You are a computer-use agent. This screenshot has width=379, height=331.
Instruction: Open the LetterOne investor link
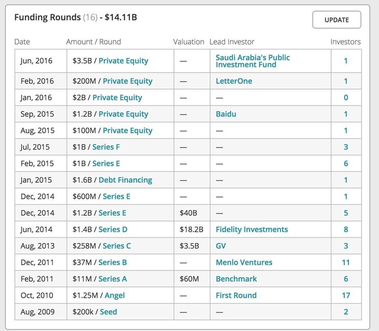point(234,81)
